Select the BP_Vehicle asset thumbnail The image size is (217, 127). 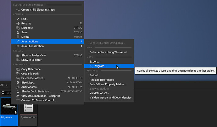pyautogui.click(x=9, y=110)
